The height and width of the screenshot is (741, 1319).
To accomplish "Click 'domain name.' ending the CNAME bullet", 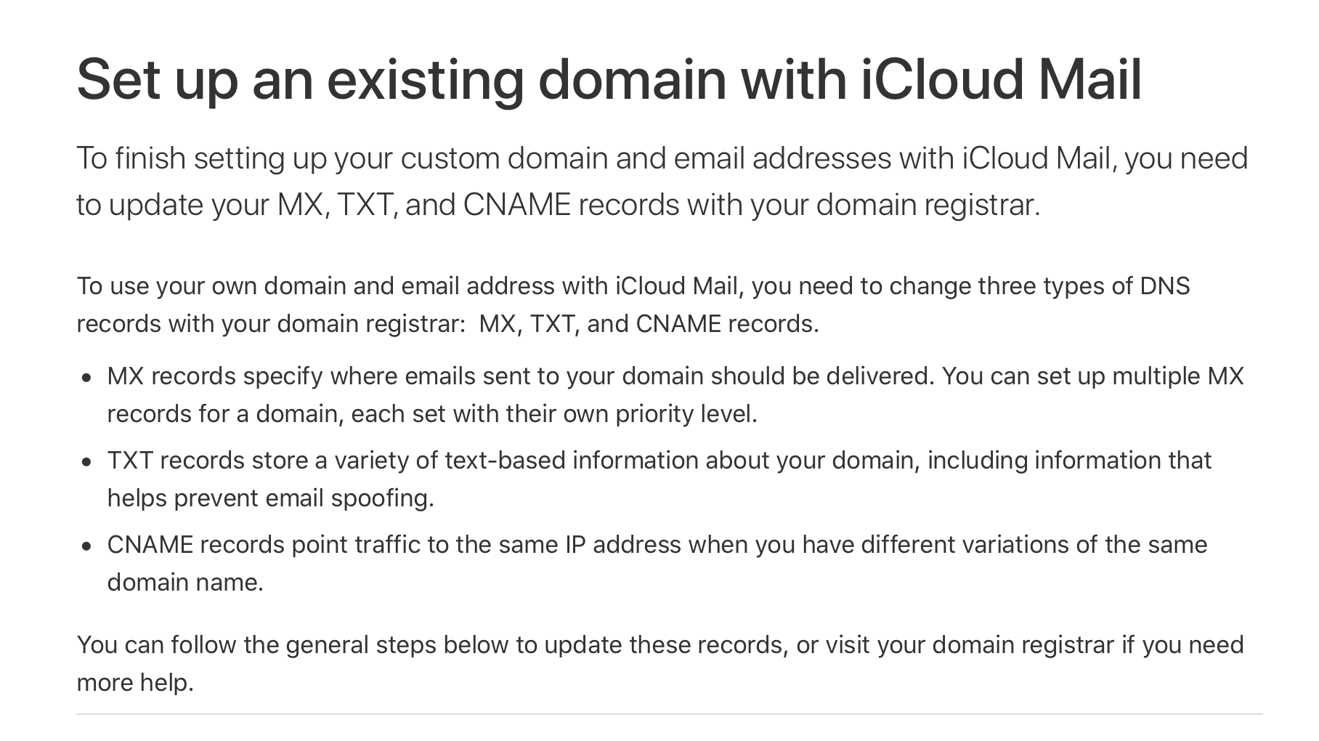I will point(185,583).
